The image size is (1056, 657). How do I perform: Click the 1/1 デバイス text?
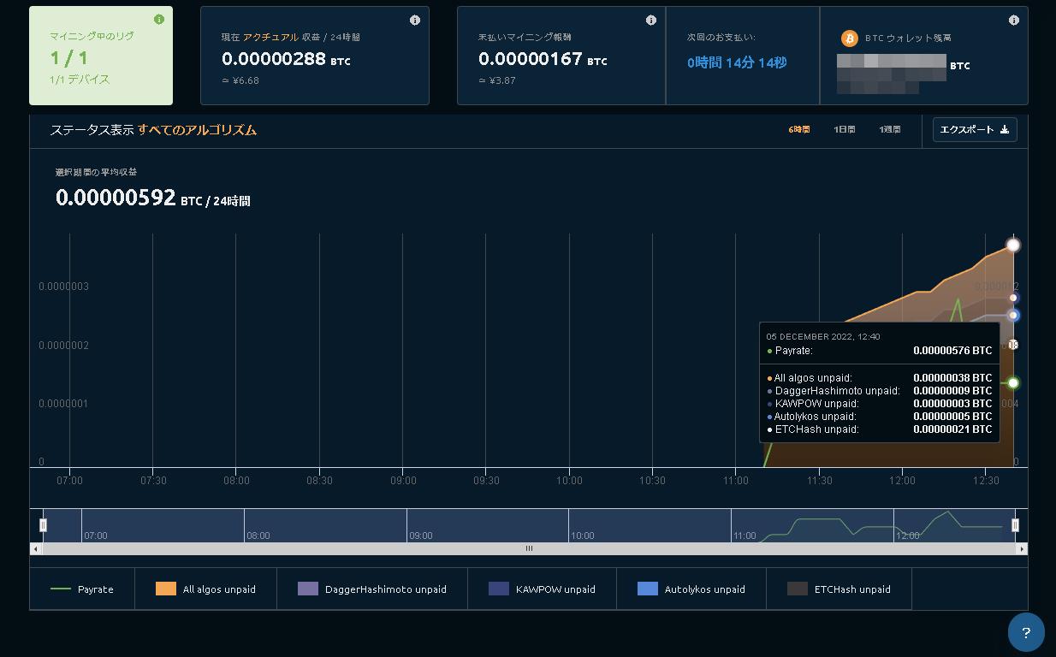[x=80, y=79]
